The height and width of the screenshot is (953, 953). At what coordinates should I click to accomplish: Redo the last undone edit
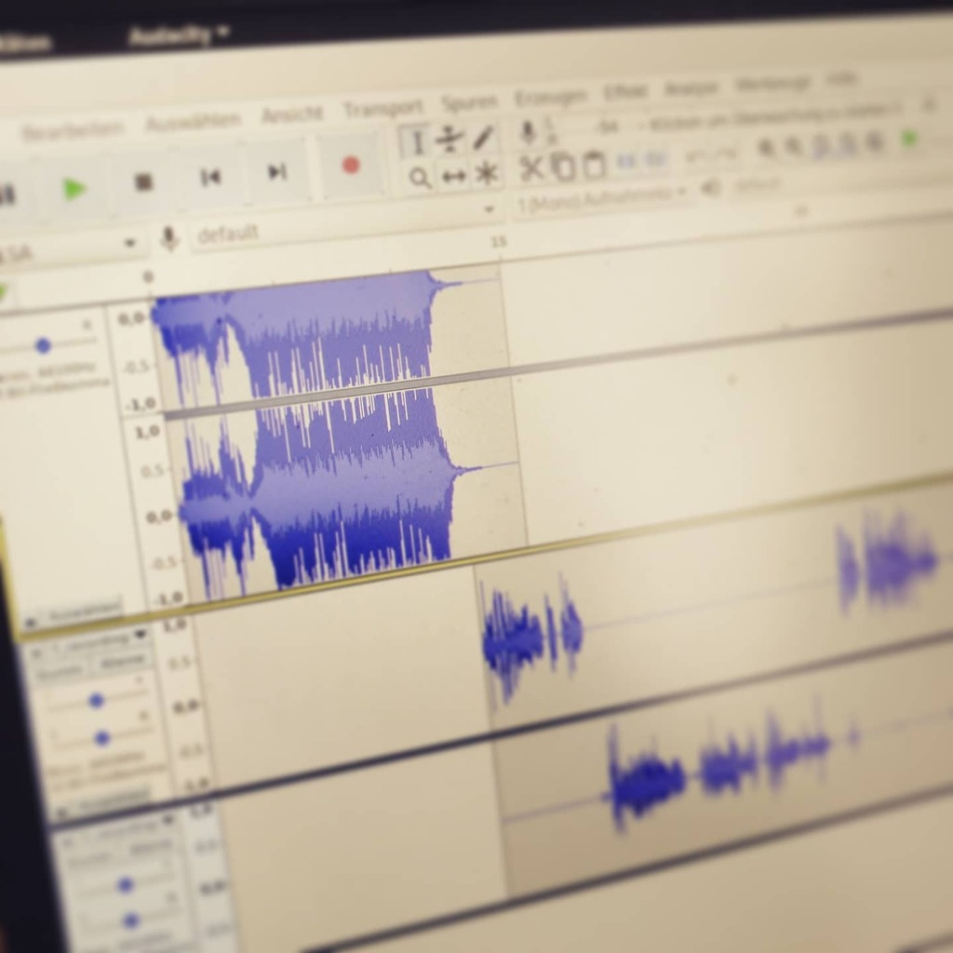(x=725, y=154)
